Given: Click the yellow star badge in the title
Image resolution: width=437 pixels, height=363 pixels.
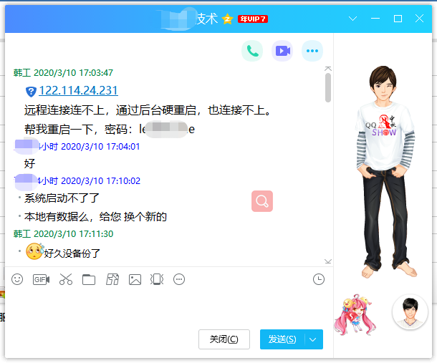Looking at the screenshot, I should (227, 19).
